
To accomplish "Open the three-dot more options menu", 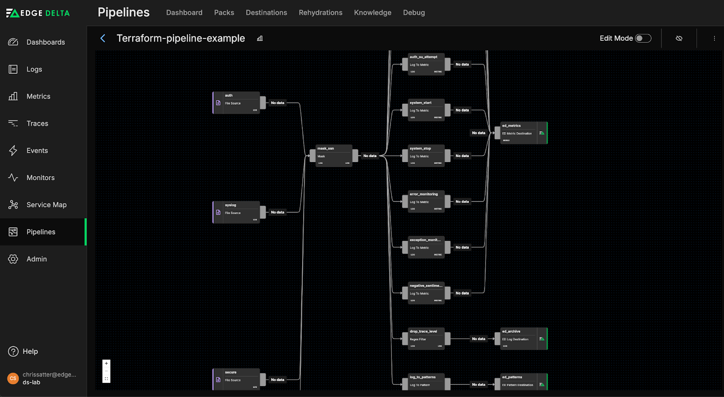I will [714, 38].
